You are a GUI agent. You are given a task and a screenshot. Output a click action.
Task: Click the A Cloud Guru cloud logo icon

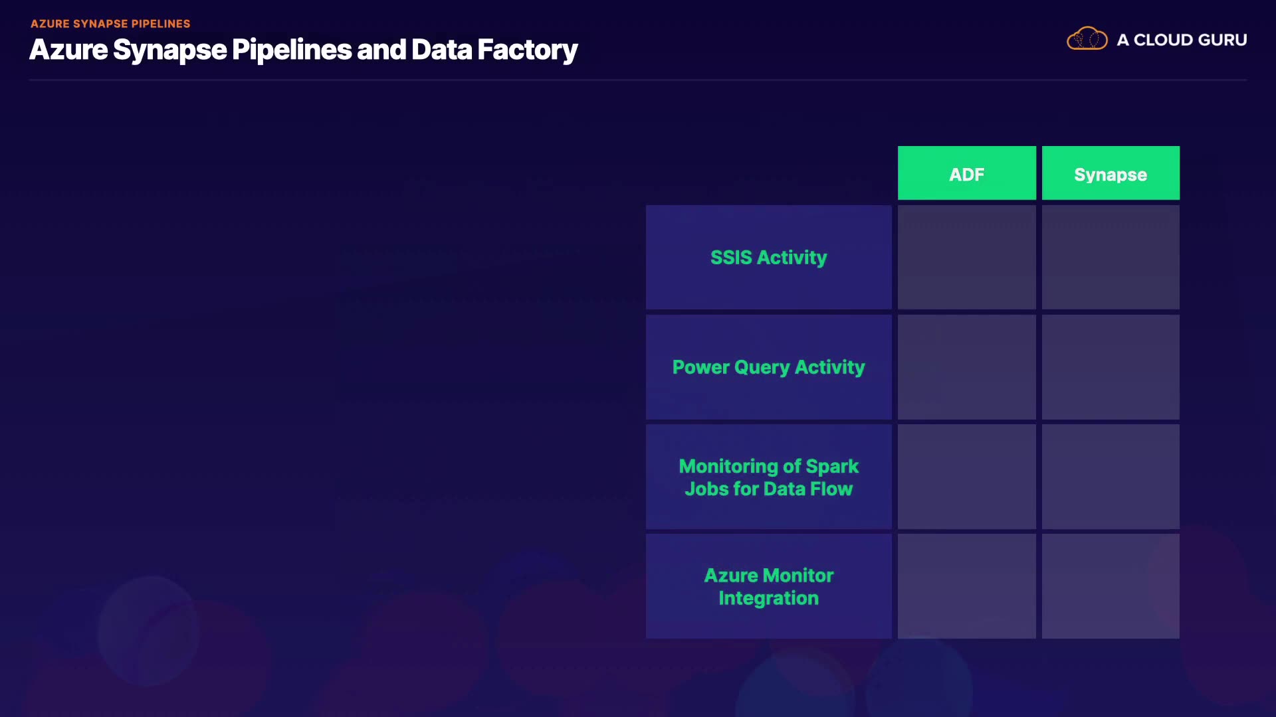[x=1087, y=39]
